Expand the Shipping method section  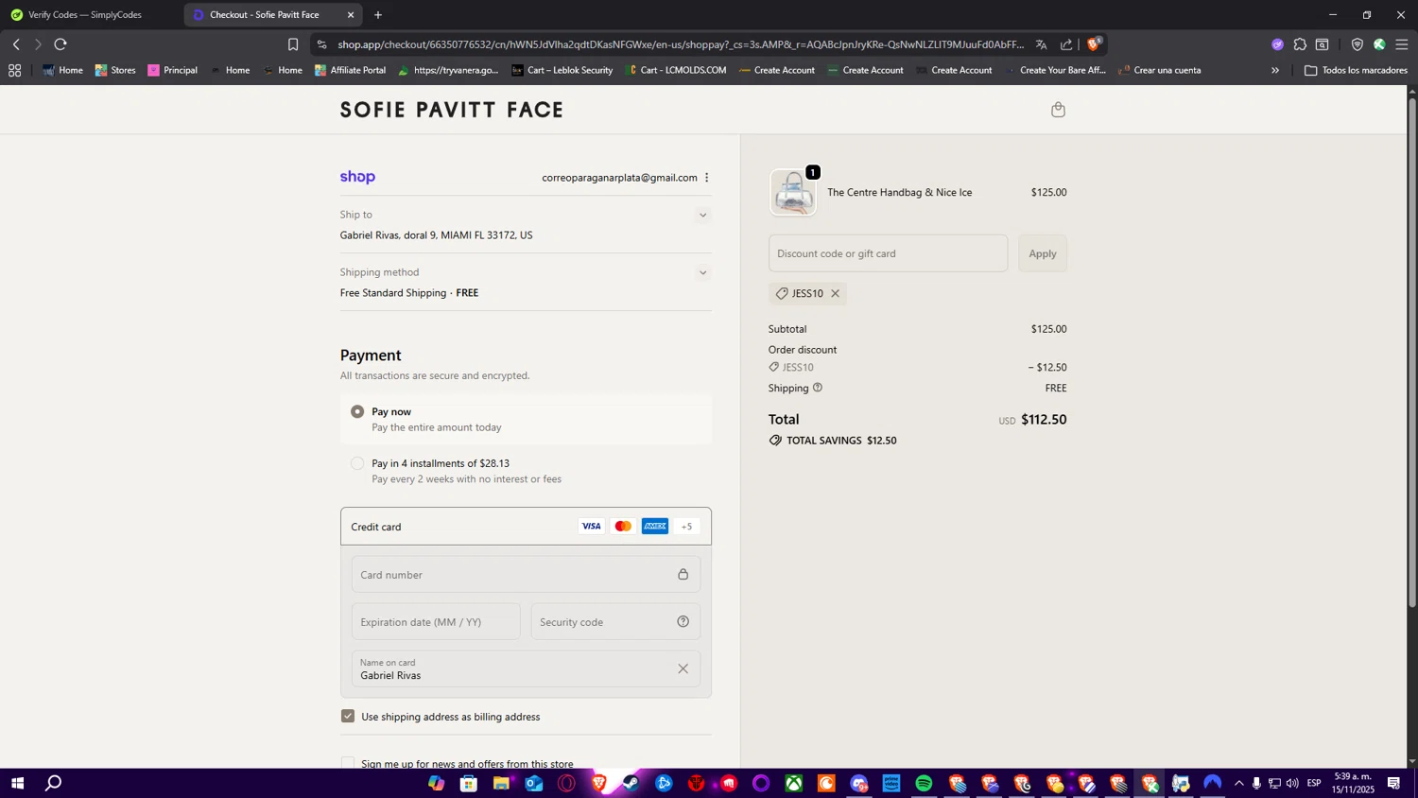(702, 273)
